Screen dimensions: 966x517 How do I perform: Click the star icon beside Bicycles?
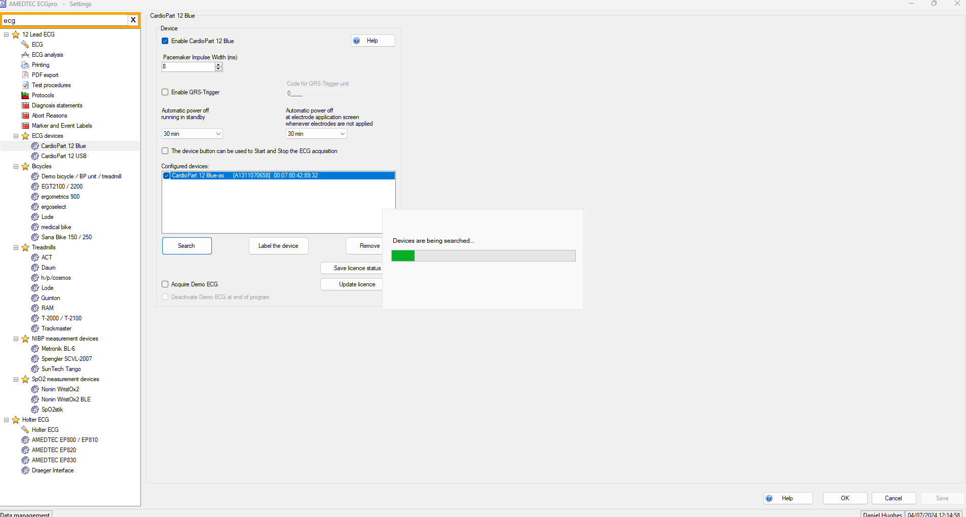25,166
